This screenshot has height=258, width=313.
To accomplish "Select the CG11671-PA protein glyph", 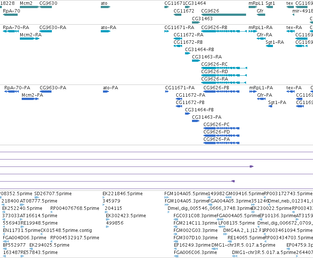I will click(x=167, y=92).
